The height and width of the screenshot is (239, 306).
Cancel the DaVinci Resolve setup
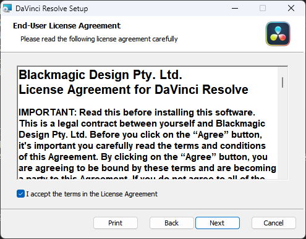point(274,223)
